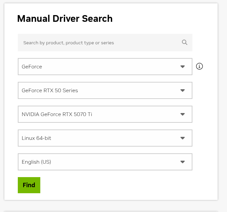Click the magnifying glass search icon
Image resolution: width=227 pixels, height=212 pixels.
tap(184, 42)
